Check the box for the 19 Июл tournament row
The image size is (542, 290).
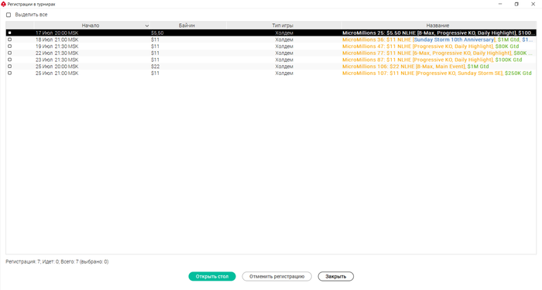coord(9,46)
